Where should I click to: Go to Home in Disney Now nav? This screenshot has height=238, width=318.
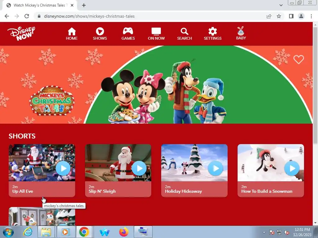[x=72, y=34]
